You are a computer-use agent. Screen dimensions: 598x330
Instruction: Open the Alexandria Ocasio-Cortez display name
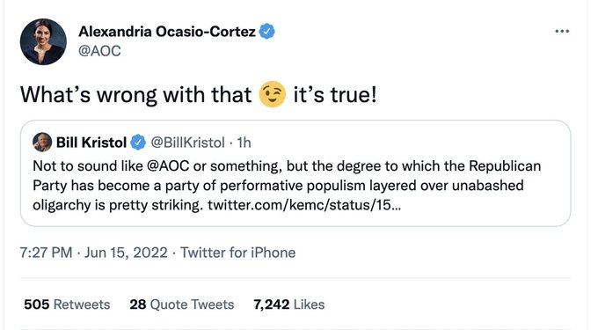[167, 32]
